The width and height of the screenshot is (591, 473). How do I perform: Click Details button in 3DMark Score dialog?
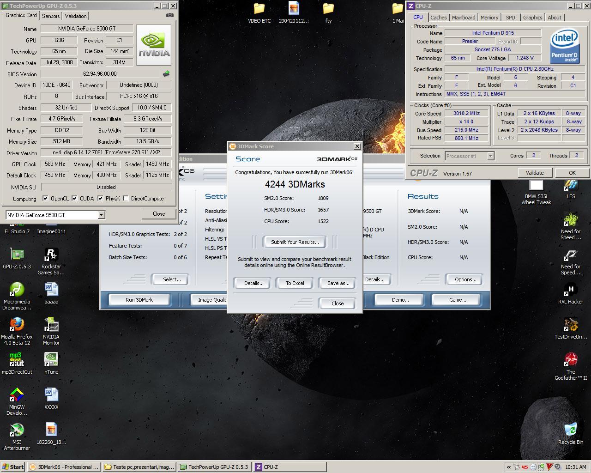pyautogui.click(x=253, y=283)
